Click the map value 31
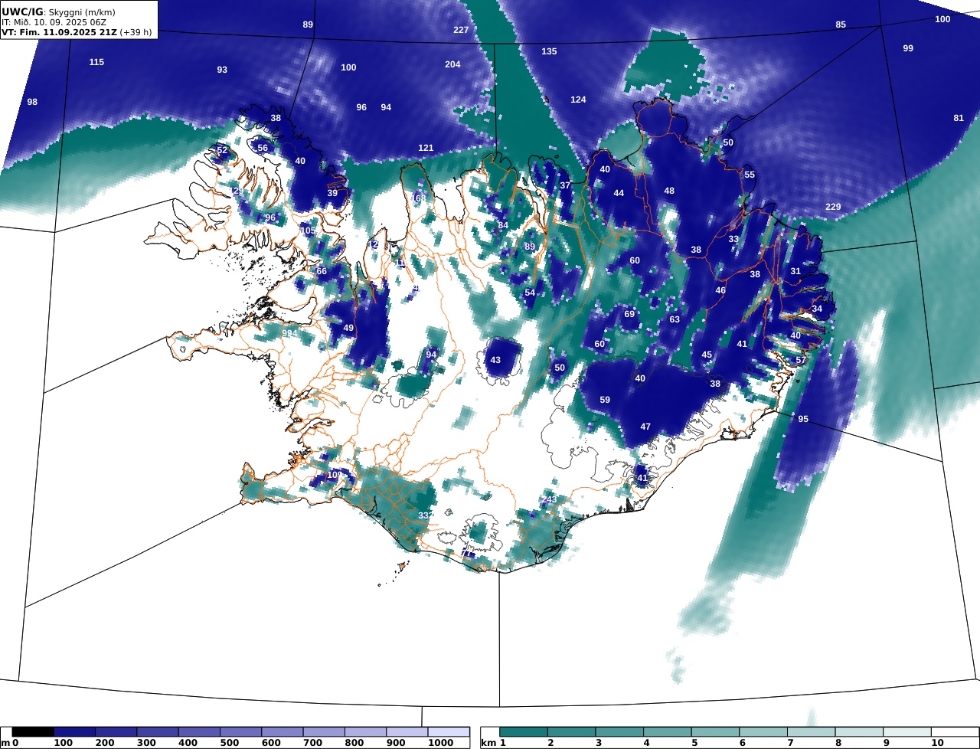The height and width of the screenshot is (749, 980). click(795, 271)
